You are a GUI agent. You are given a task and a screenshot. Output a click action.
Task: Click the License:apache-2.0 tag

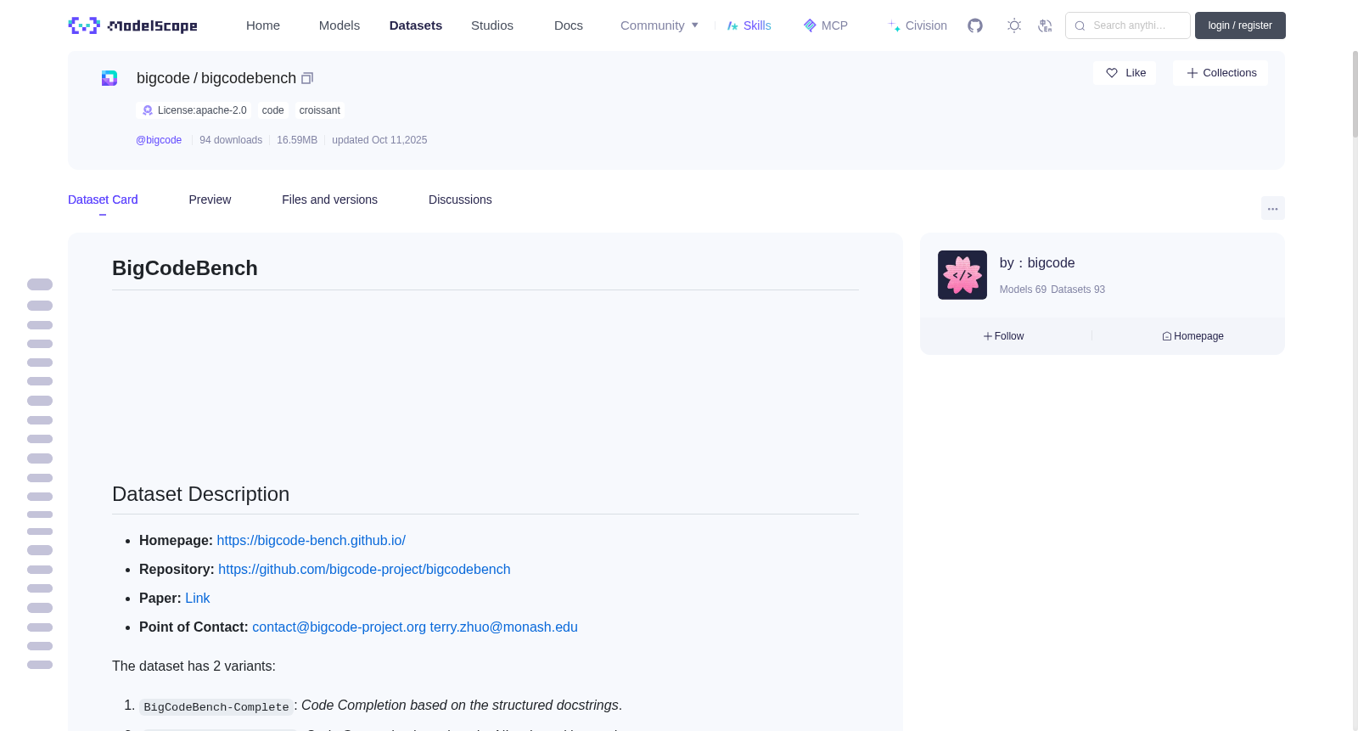[194, 110]
